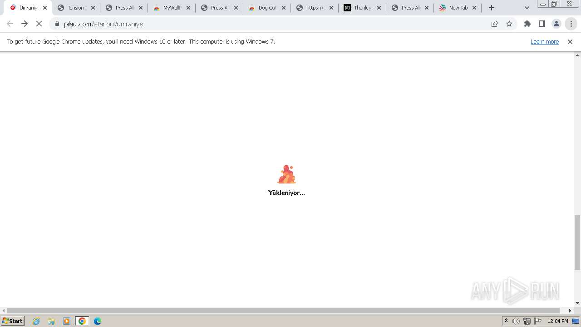581x327 pixels.
Task: Switch to the MyWallP tab
Action: tap(172, 8)
